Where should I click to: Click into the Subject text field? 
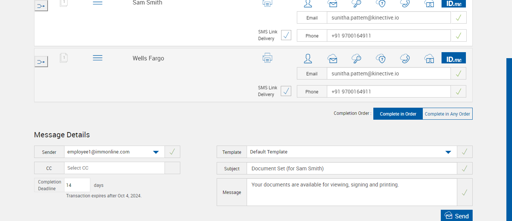coord(352,168)
